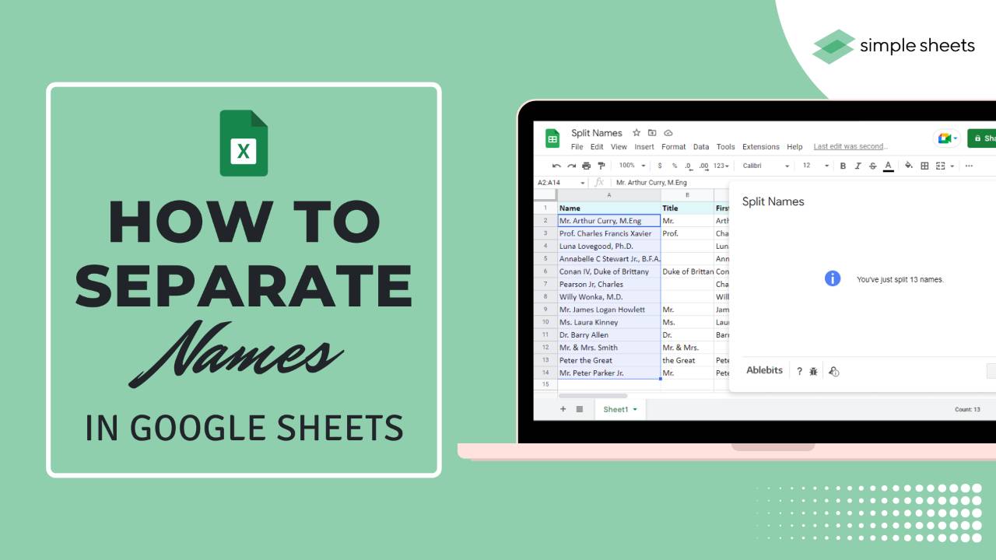Click the Move to folder icon
This screenshot has width=996, height=560.
point(653,132)
